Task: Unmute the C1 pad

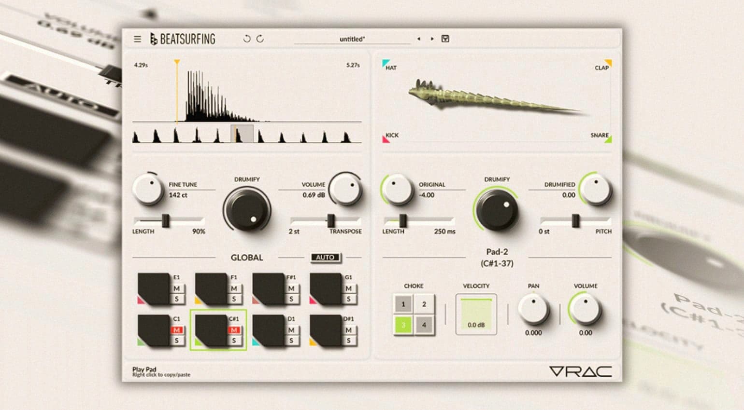Action: pos(177,330)
